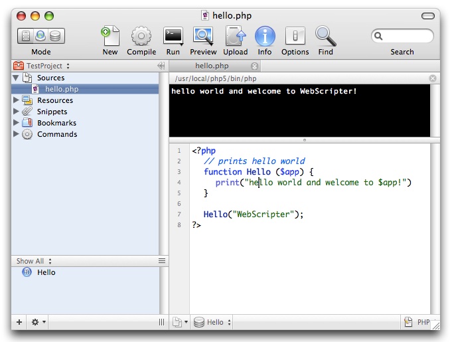Switch to the database Mode segment
The image size is (452, 342).
point(56,36)
